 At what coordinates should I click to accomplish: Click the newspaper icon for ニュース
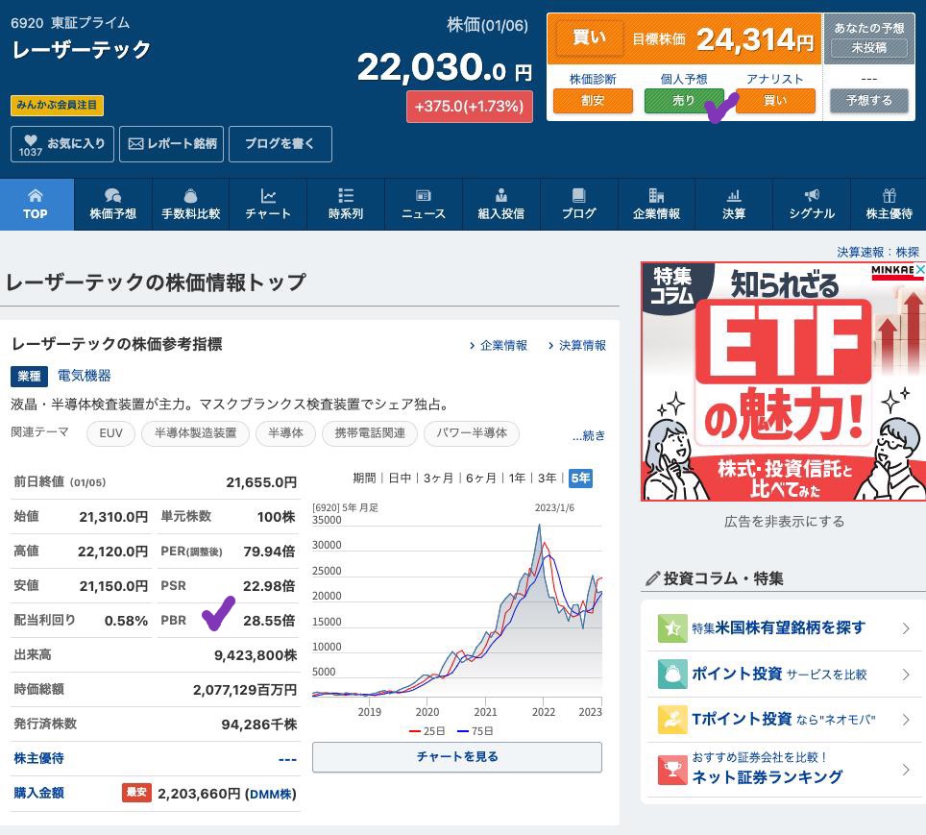pyautogui.click(x=424, y=195)
